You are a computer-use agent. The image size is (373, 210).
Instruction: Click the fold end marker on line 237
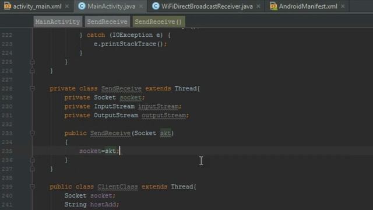(33, 169)
